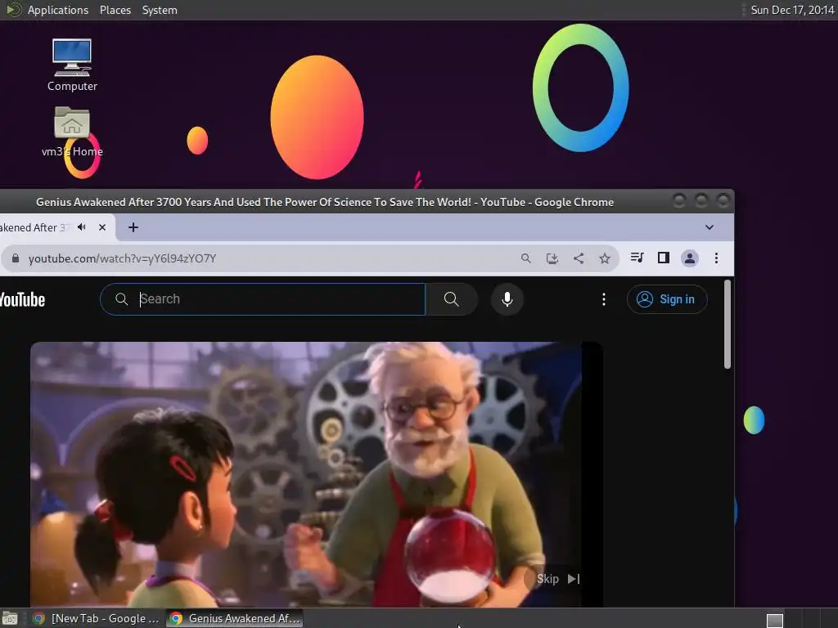Start voice search with microphone icon
The height and width of the screenshot is (628, 838).
pyautogui.click(x=507, y=299)
